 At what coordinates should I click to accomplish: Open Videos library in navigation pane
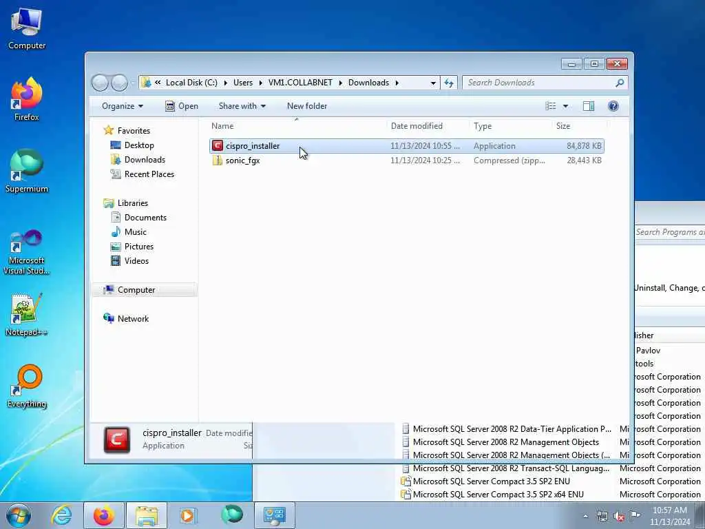pyautogui.click(x=136, y=260)
